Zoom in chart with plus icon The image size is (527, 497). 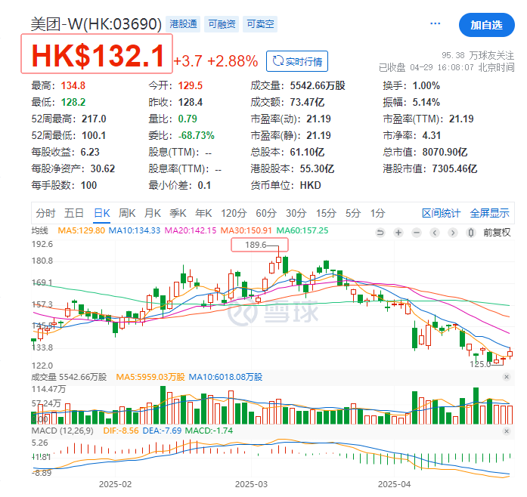point(398,233)
